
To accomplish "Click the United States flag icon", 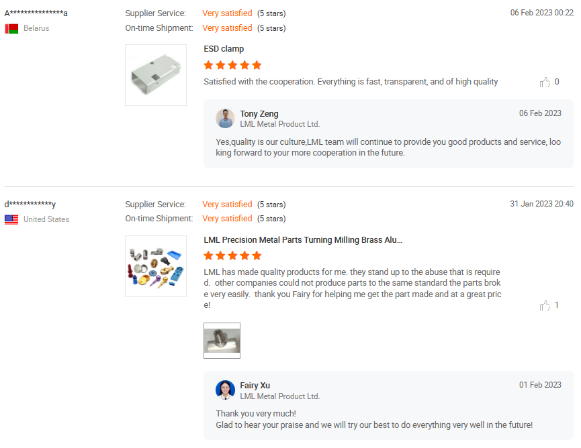I will (11, 219).
